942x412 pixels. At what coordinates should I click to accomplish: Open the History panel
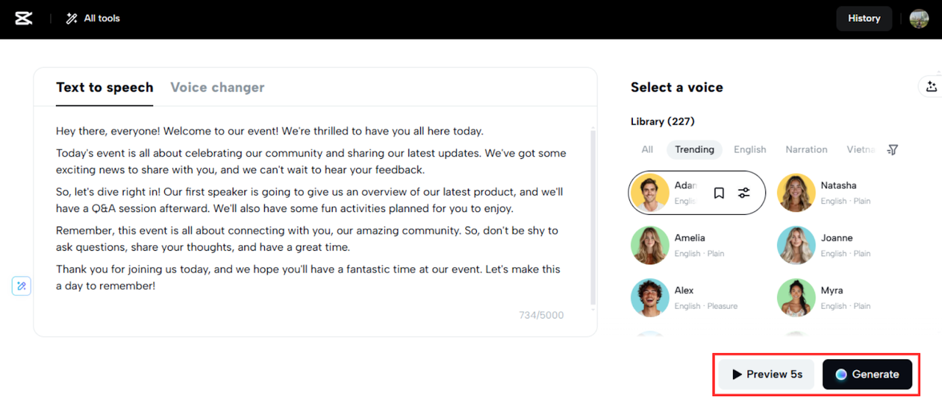[863, 18]
